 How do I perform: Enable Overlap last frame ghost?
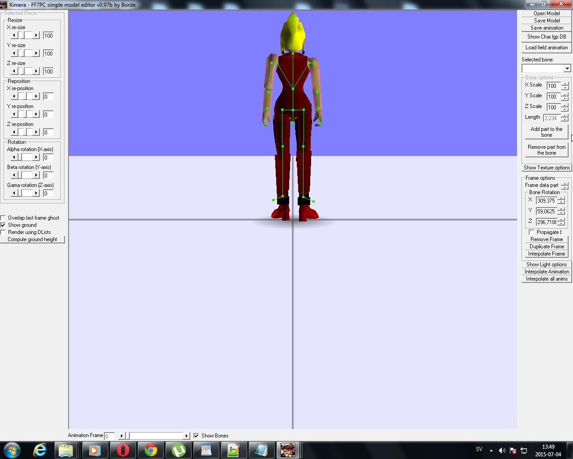tap(3, 218)
